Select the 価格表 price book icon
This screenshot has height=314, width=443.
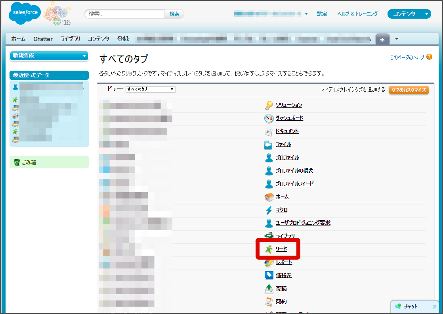[269, 275]
